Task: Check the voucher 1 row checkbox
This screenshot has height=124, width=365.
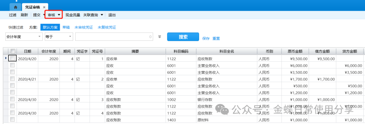Action: (x=13, y=58)
